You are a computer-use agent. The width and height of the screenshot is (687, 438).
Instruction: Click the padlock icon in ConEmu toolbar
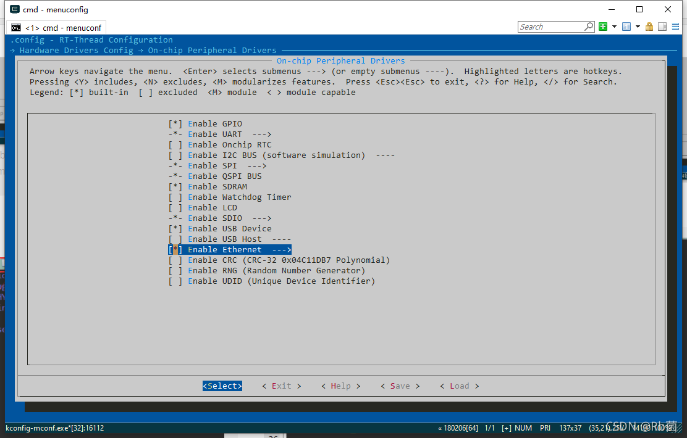[649, 27]
